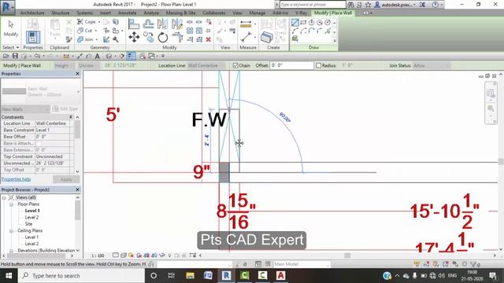Activate the Copy tool in the Modify panel
Image resolution: width=504 pixels, height=283 pixels.
click(148, 37)
